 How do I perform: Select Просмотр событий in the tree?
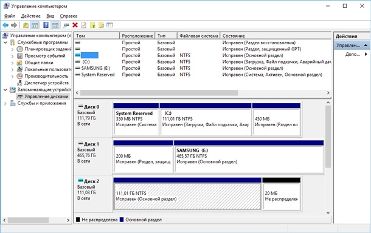(45, 56)
